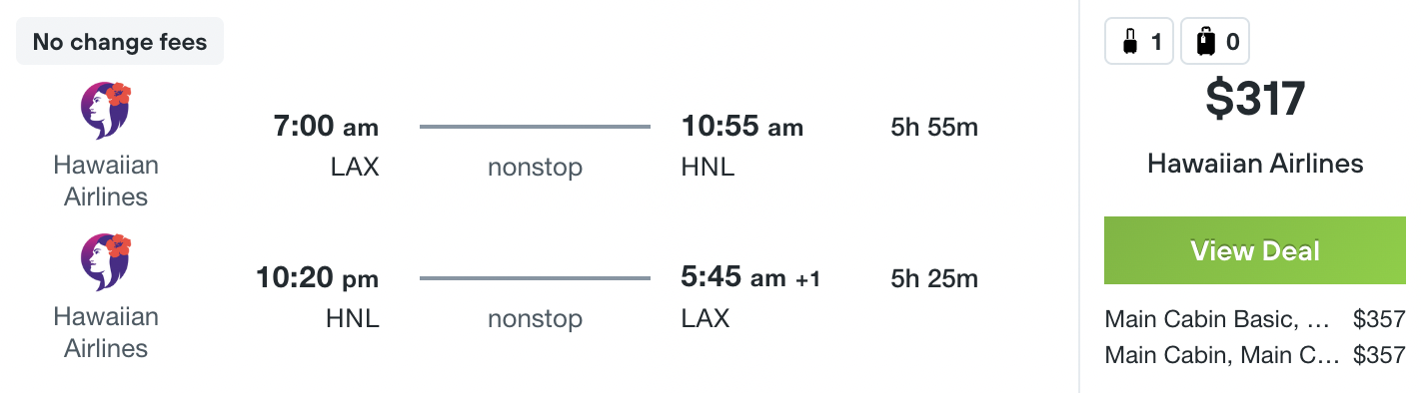Viewport: 1421px width, 393px height.
Task: Click the 5h 25m flight duration
Action: (x=934, y=278)
